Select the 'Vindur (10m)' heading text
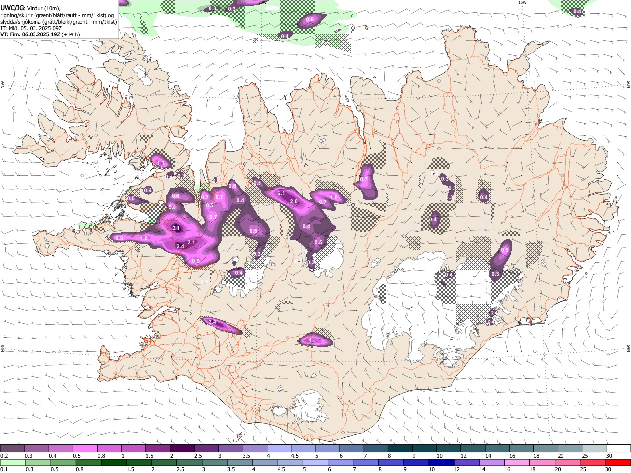This screenshot has height=473, width=631. coord(43,8)
